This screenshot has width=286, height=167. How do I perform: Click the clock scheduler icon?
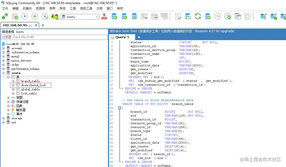pyautogui.click(x=218, y=16)
